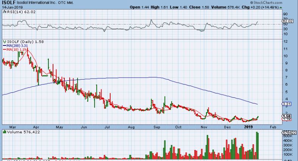Click the High 1.61 value
This screenshot has width=298, height=161.
pyautogui.click(x=159, y=7)
